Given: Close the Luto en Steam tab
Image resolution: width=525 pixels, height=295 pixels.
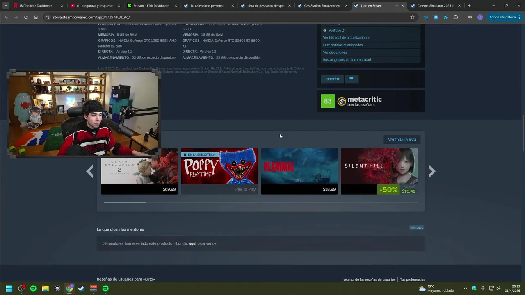Looking at the screenshot, I should coord(402,6).
